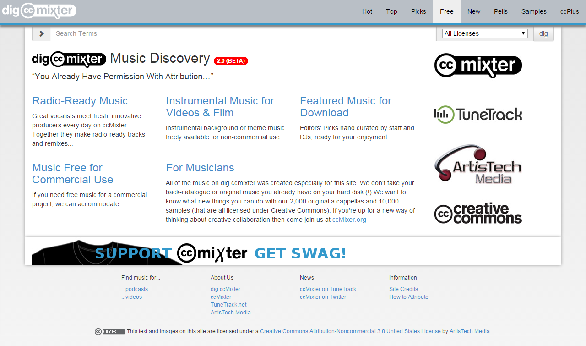Viewport: 586px width, 346px height.
Task: Open the Pells tab
Action: (501, 11)
